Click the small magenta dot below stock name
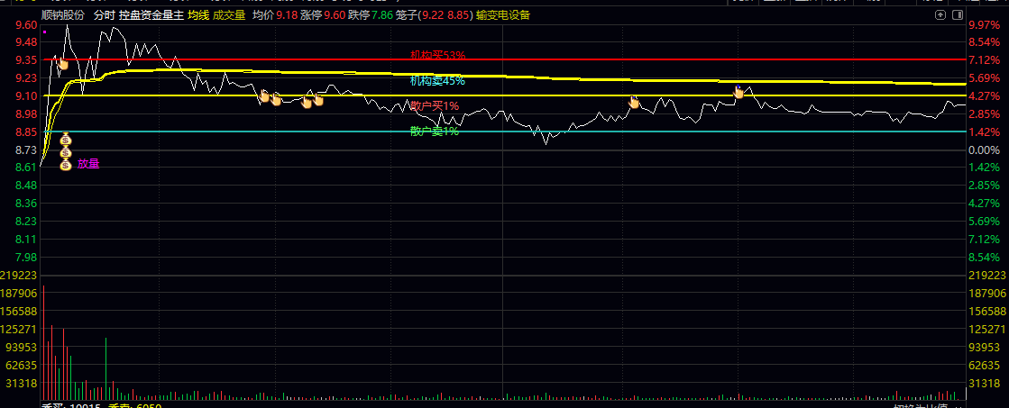 (44, 31)
